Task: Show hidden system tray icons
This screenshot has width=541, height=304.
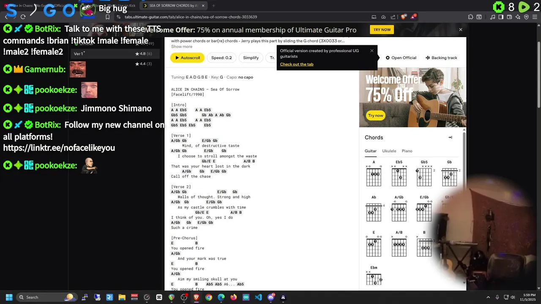Action: tap(488, 297)
